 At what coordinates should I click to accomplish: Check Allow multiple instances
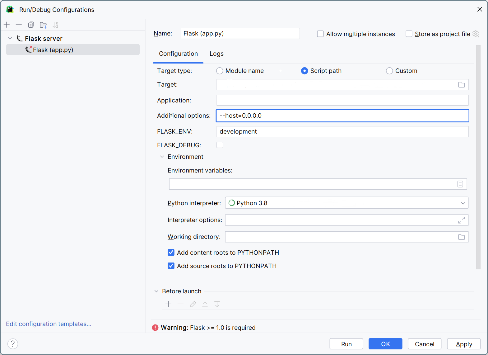(320, 34)
